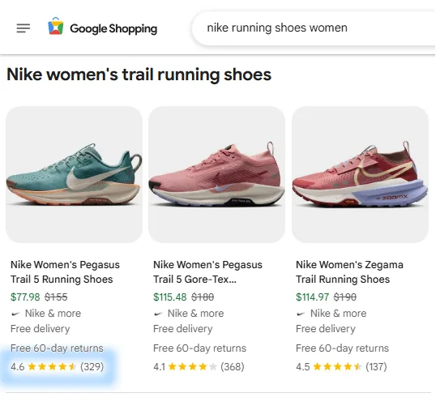
Task: Click the 4.5 star rating stars
Action: 338,366
